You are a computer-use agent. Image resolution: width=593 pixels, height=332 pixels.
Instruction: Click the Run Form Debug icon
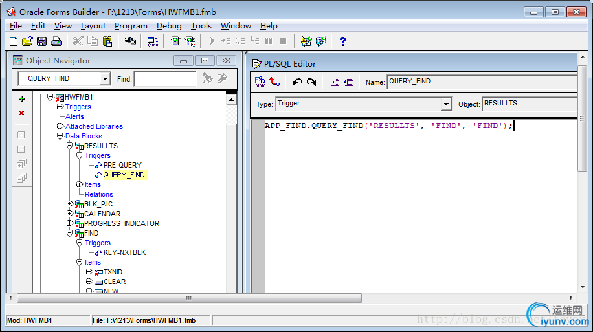click(190, 41)
